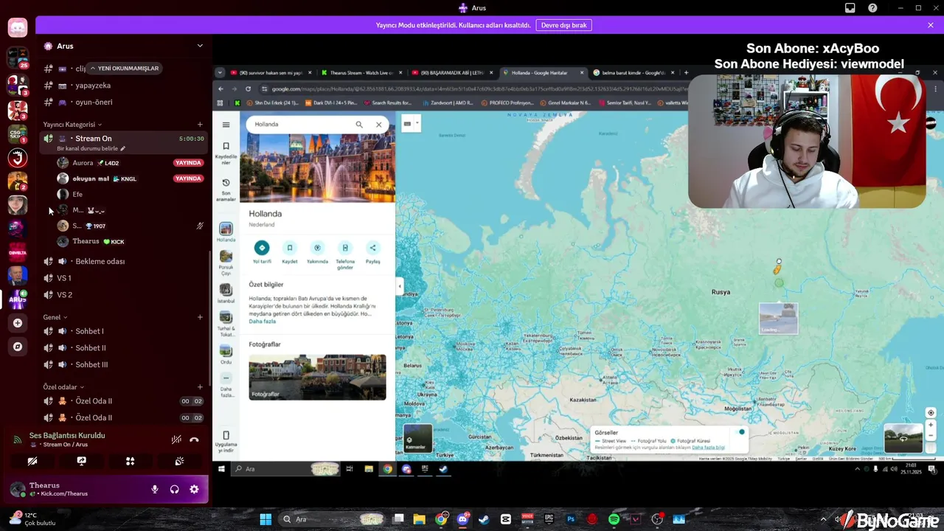944x531 pixels.
Task: Switch to the survivor hakan browser tab
Action: click(271, 72)
